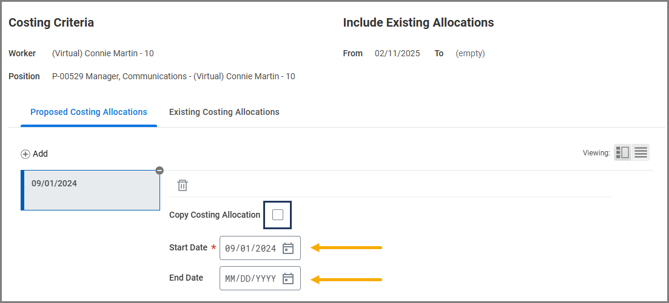
Task: Click into the End Date field
Action: point(250,278)
